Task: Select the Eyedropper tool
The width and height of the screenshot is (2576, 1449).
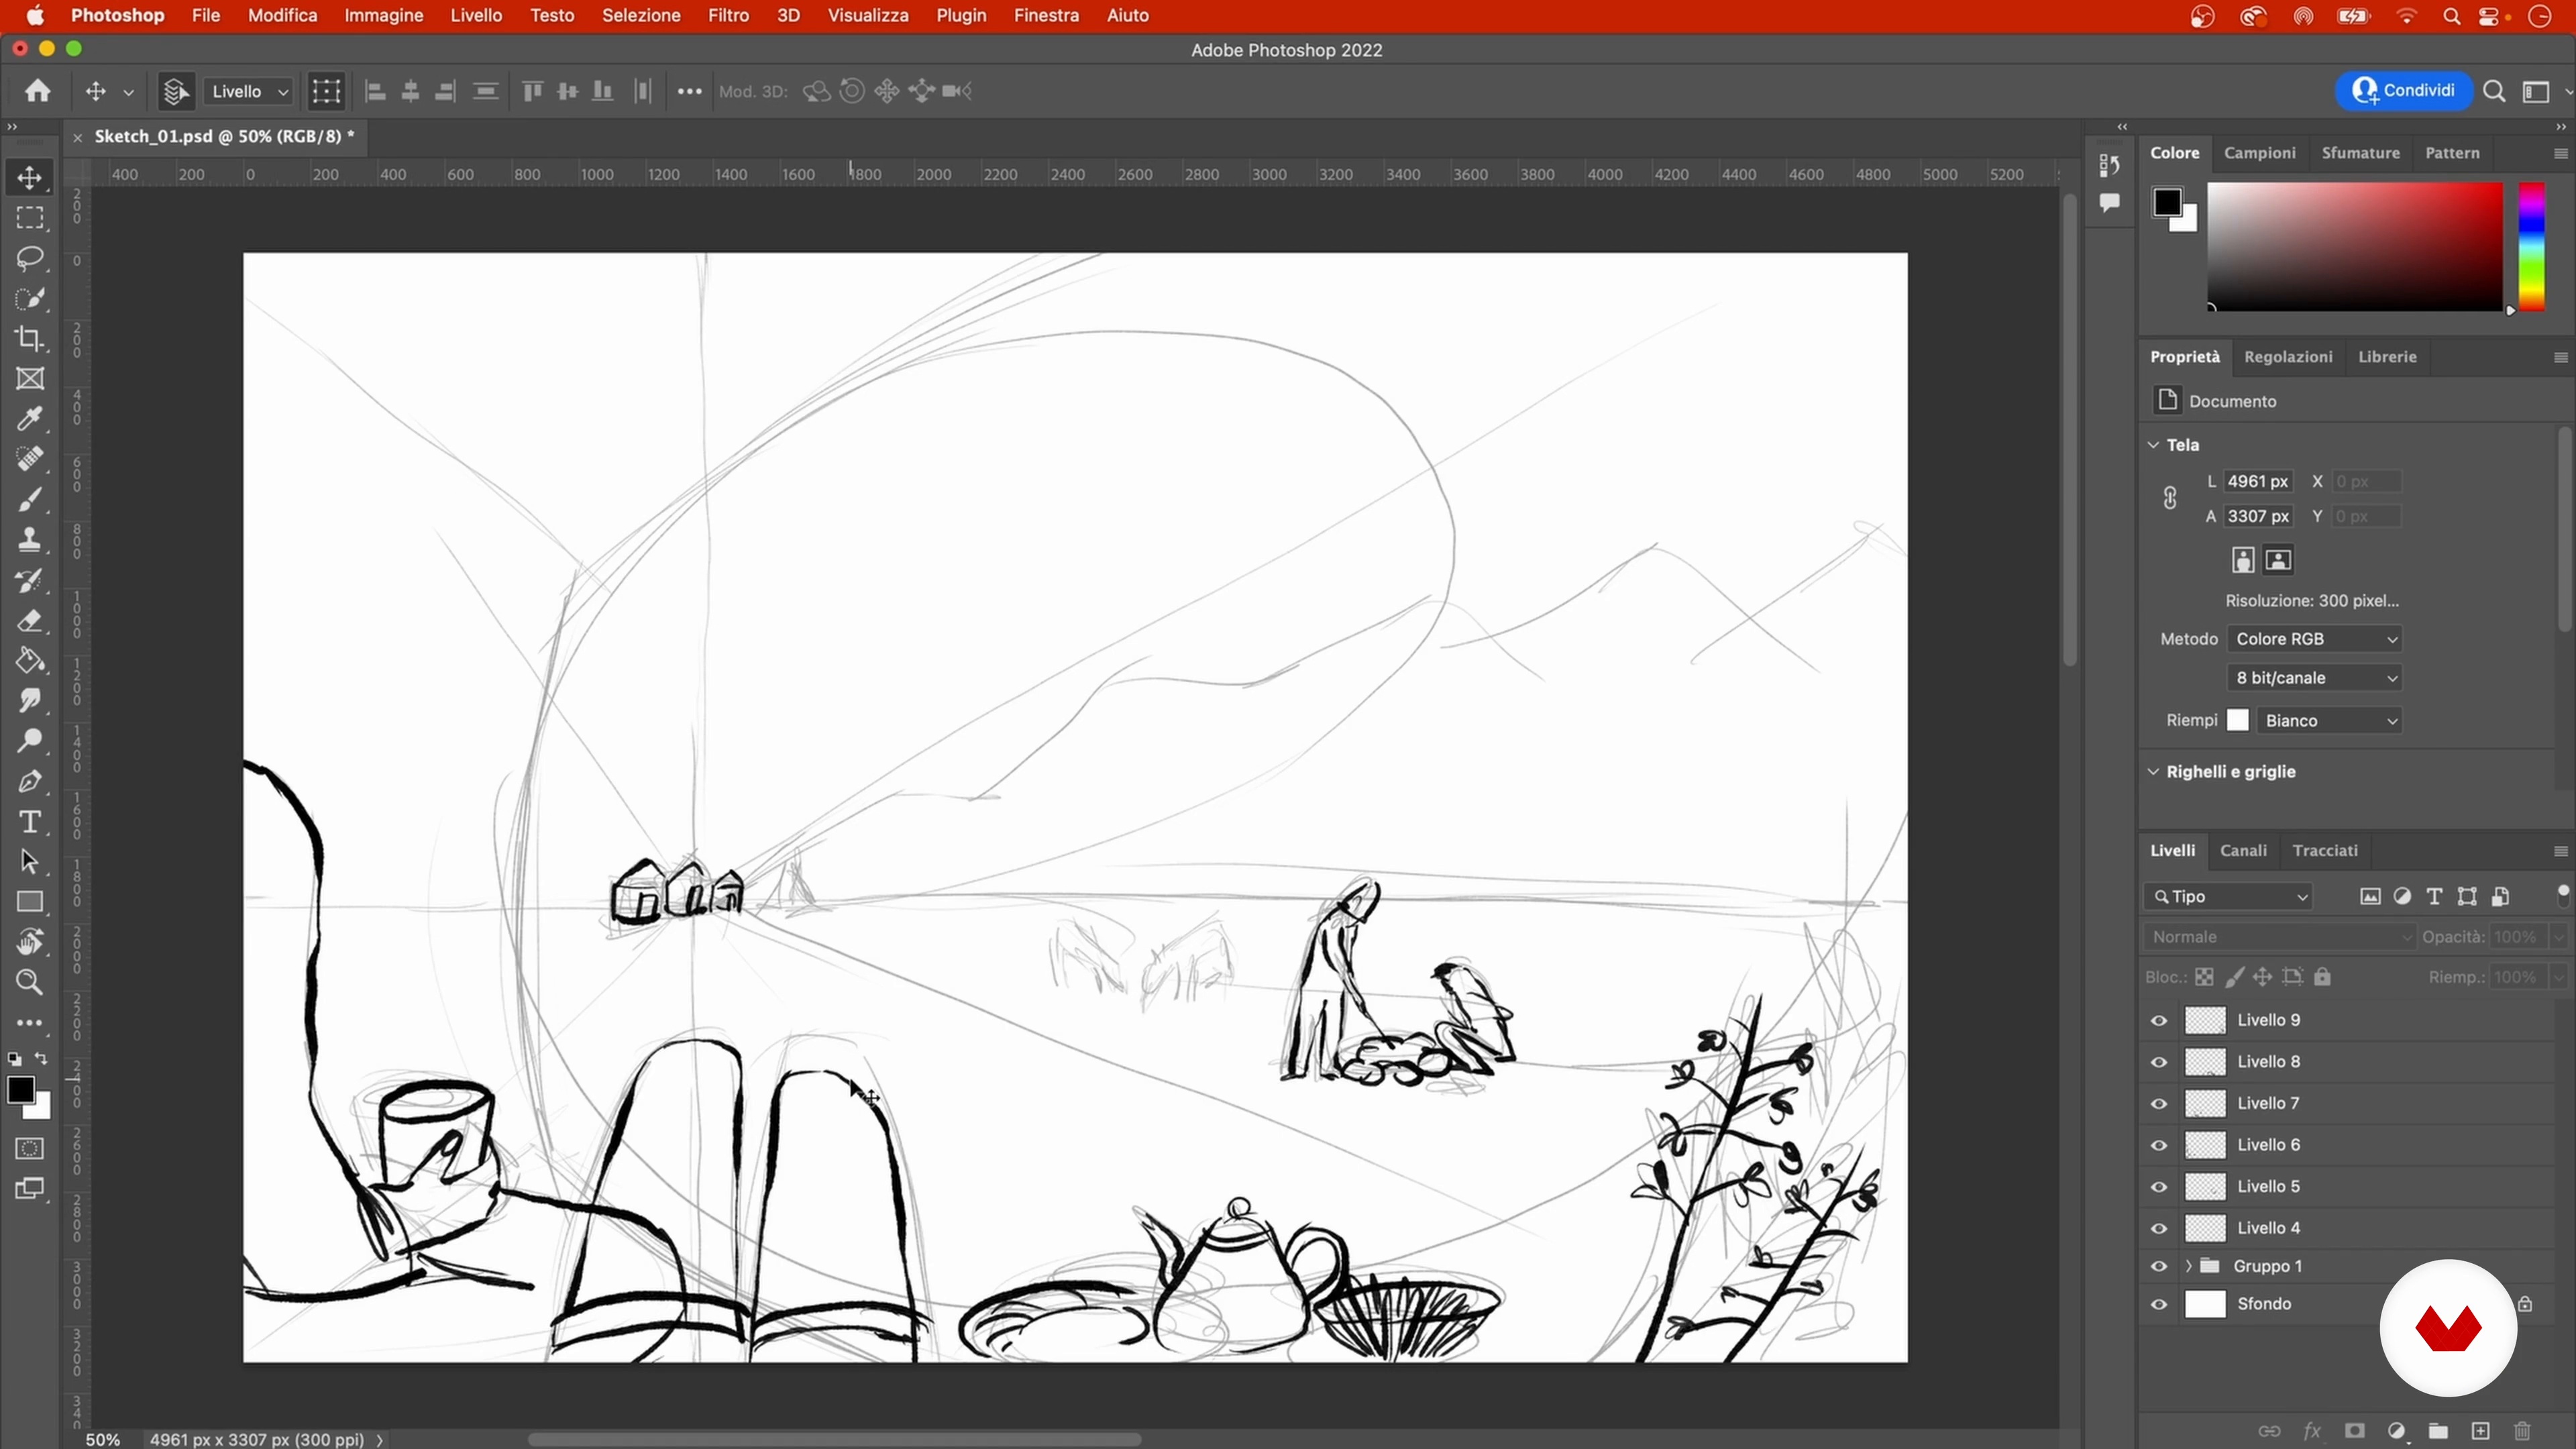Action: 29,419
